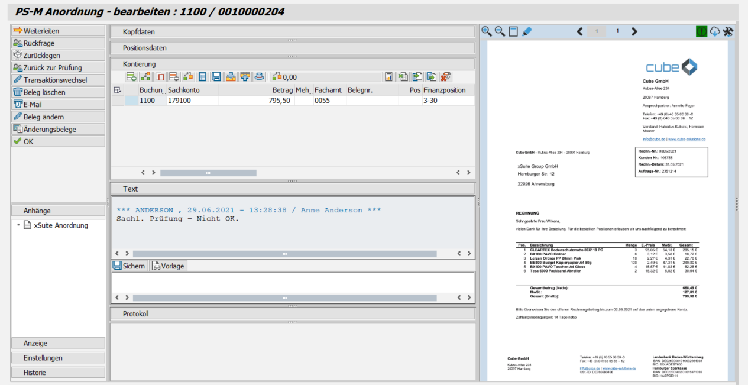Image resolution: width=748 pixels, height=385 pixels.
Task: Select the highlighter marker tool in viewer
Action: pos(527,31)
